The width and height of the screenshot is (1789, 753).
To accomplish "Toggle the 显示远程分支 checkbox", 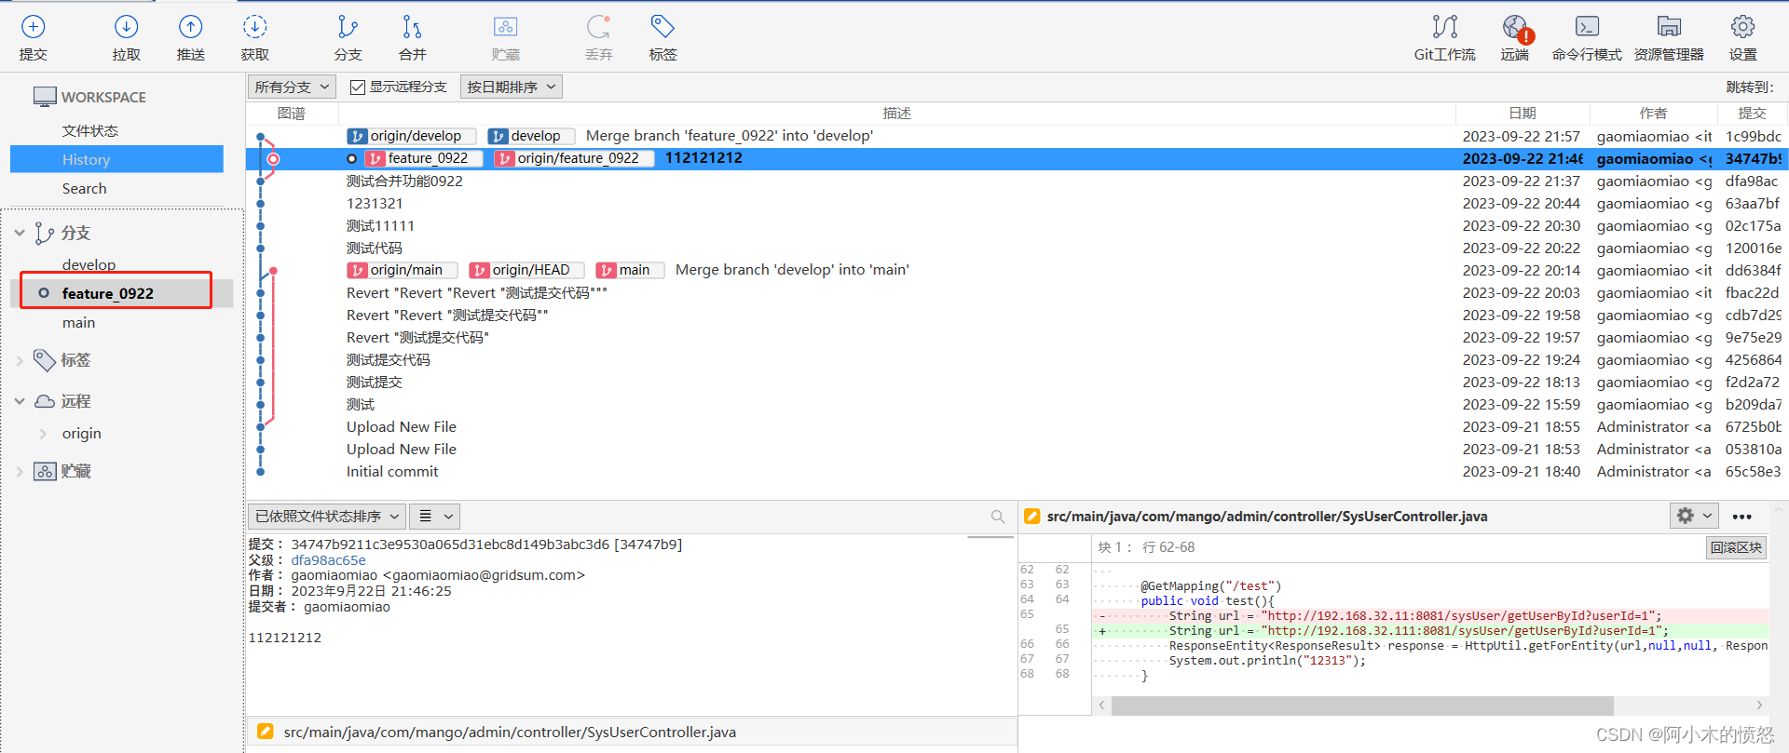I will click(357, 87).
